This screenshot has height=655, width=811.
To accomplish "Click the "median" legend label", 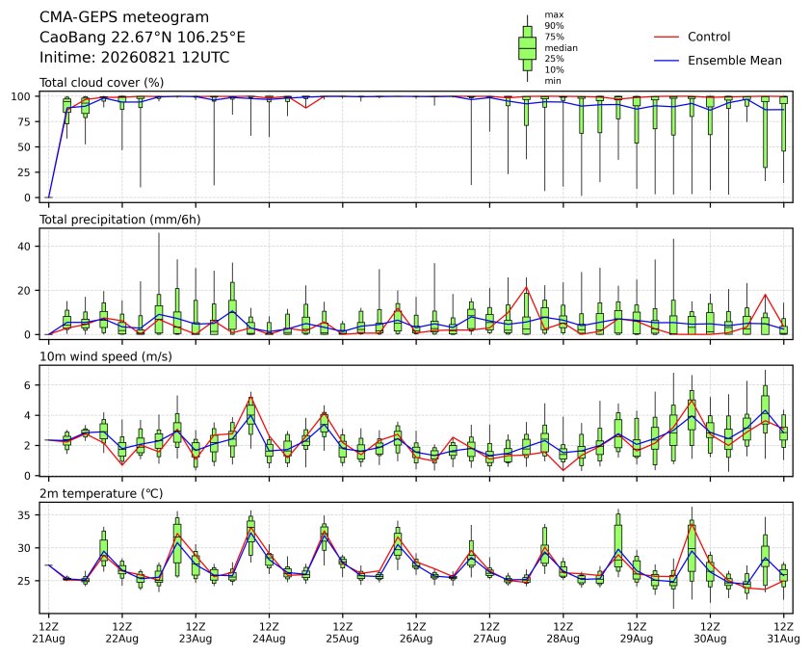I will click(561, 47).
